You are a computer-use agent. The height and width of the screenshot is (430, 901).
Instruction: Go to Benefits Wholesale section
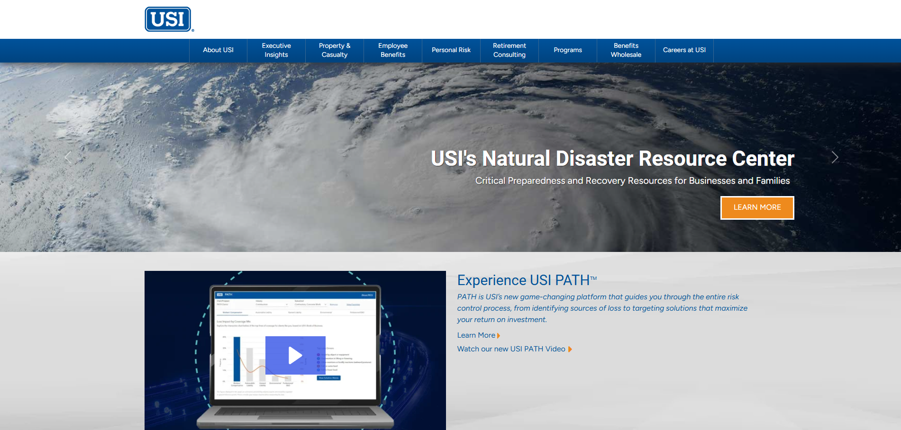[626, 50]
